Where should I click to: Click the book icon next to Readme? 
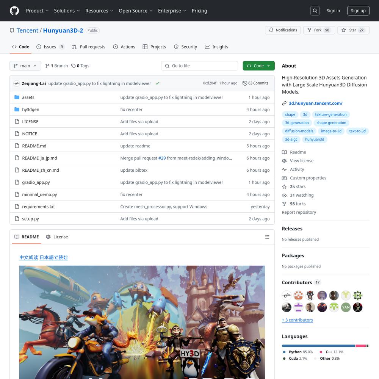[284, 152]
